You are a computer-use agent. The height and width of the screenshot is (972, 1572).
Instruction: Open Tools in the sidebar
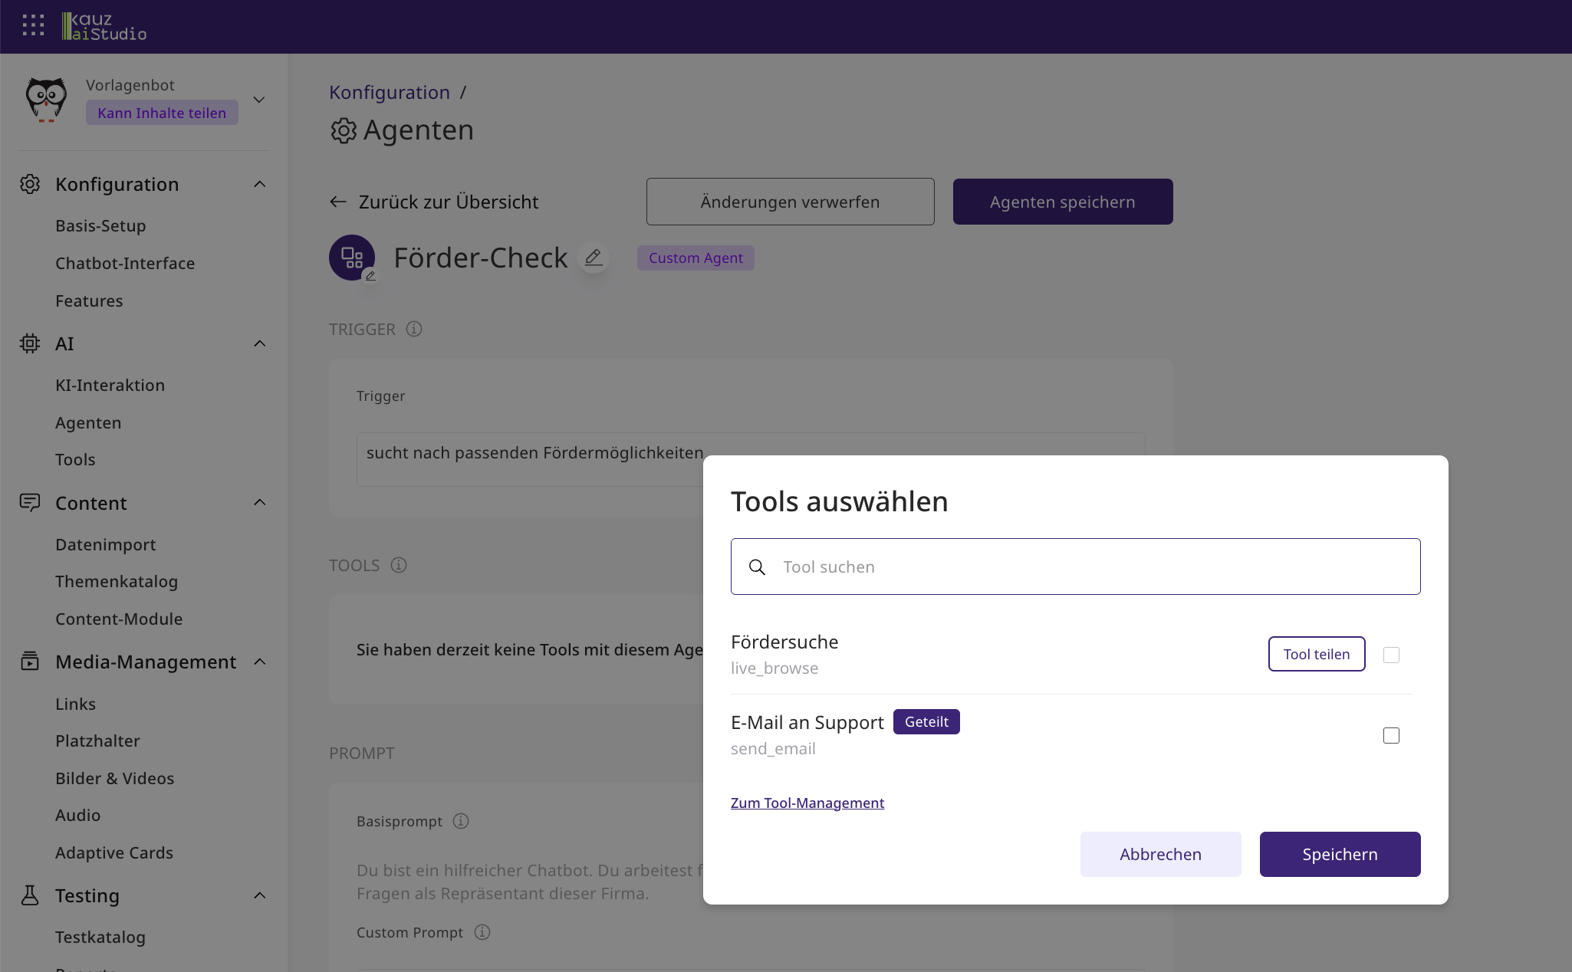click(x=75, y=460)
